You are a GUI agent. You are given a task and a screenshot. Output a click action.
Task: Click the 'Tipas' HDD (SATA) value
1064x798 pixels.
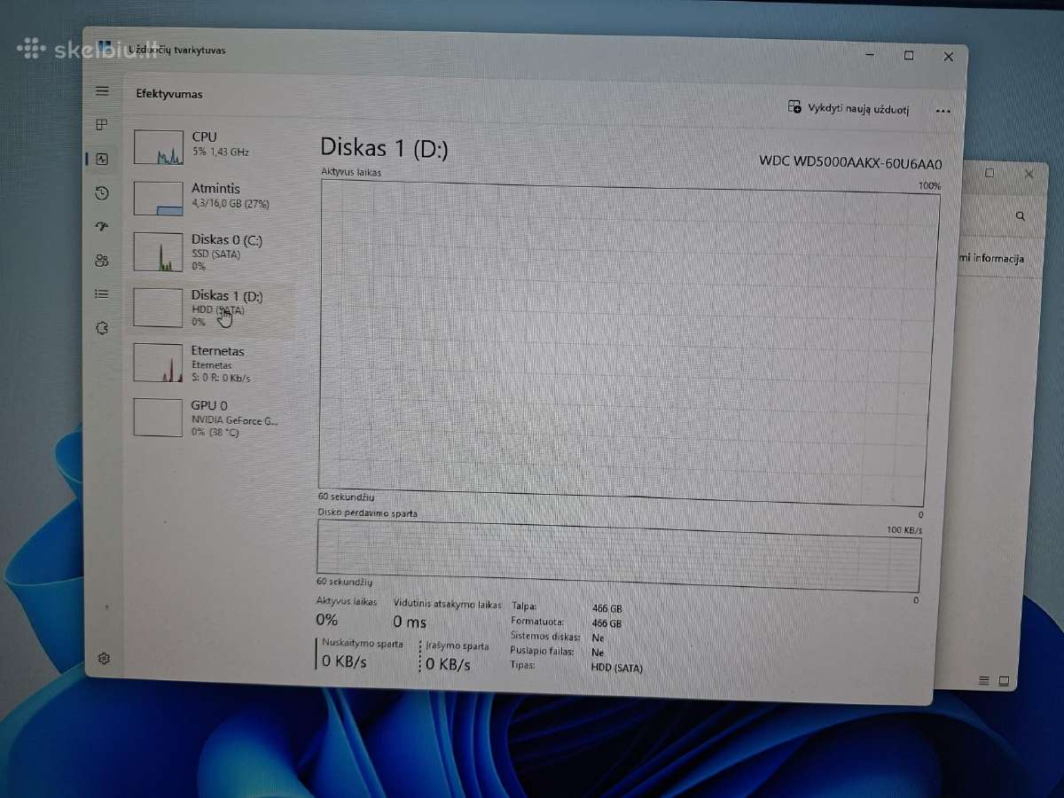tap(616, 668)
